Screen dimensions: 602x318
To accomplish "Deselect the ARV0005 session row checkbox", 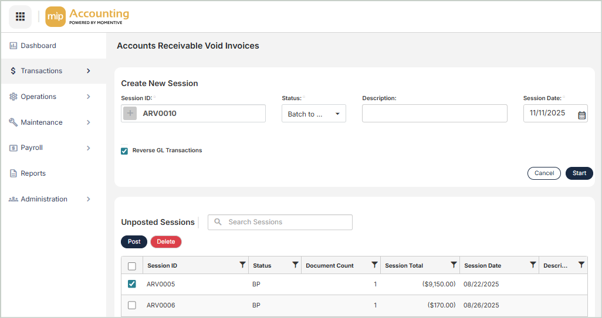I will coord(132,284).
